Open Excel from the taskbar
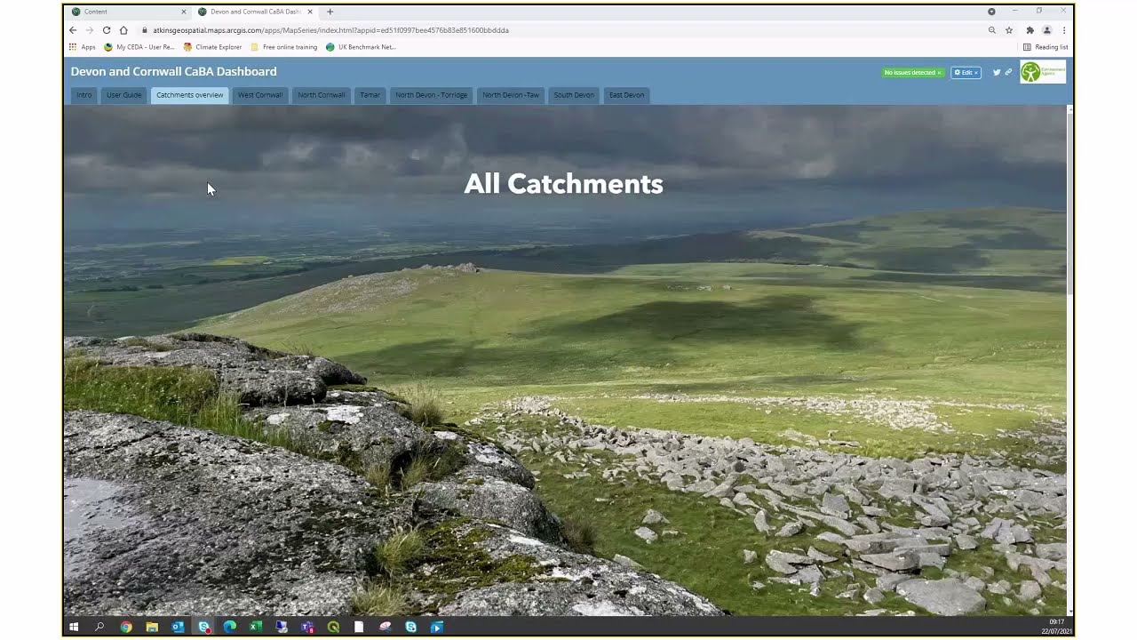Image resolution: width=1137 pixels, height=640 pixels. coord(256,627)
